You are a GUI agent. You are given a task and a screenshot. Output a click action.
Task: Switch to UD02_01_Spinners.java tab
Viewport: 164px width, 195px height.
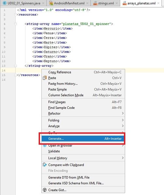[x=23, y=3]
